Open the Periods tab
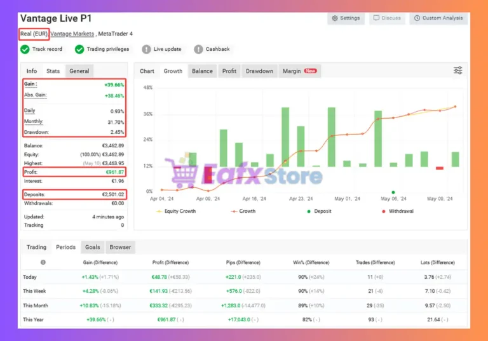Viewport: 488px width, 341px height. pos(65,247)
